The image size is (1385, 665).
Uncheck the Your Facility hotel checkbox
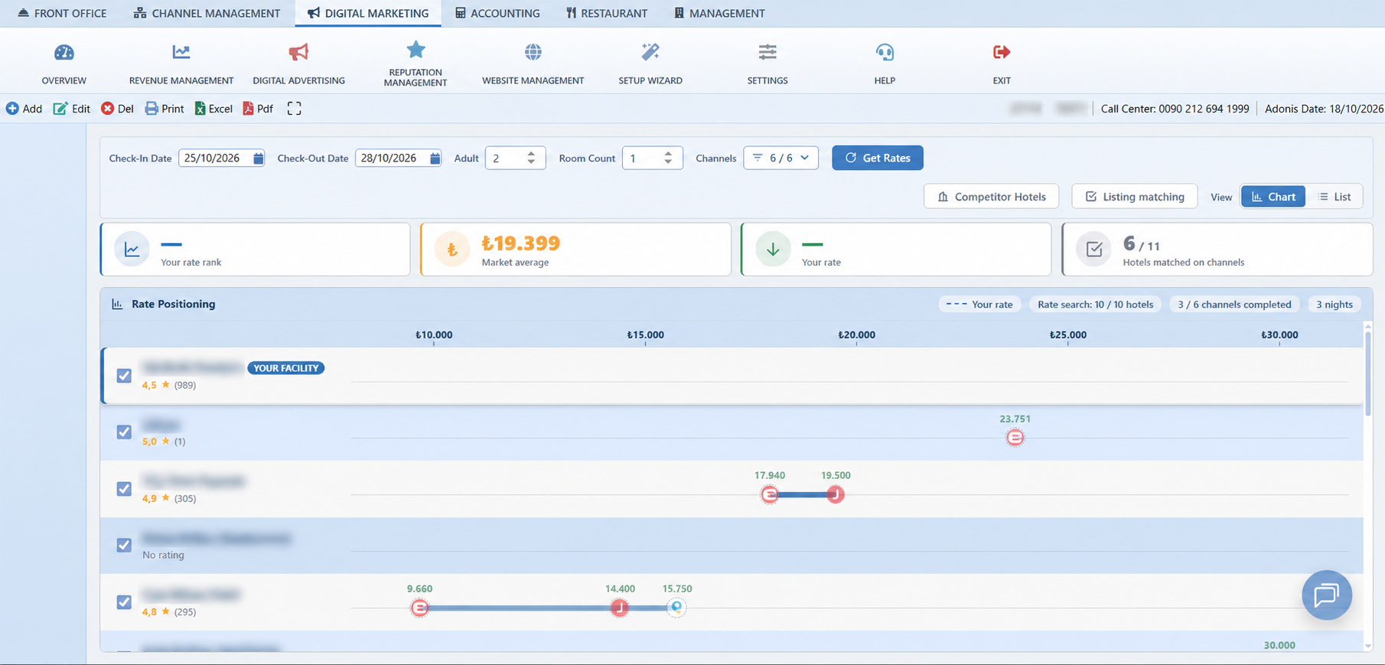pyautogui.click(x=124, y=376)
